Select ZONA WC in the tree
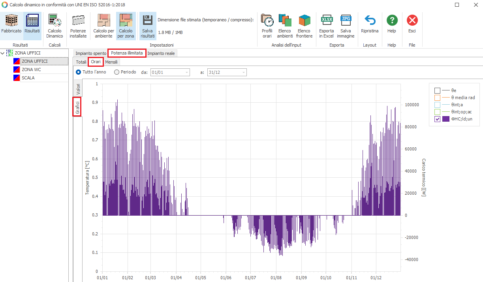Viewport: 483px width, 282px height. [31, 70]
